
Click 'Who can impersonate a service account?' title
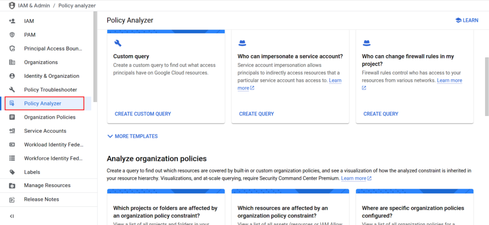[x=290, y=56]
